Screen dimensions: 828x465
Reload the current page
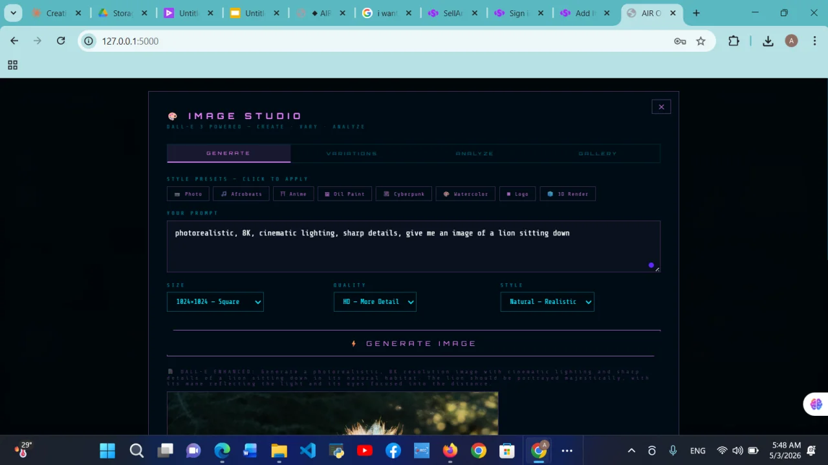[61, 41]
